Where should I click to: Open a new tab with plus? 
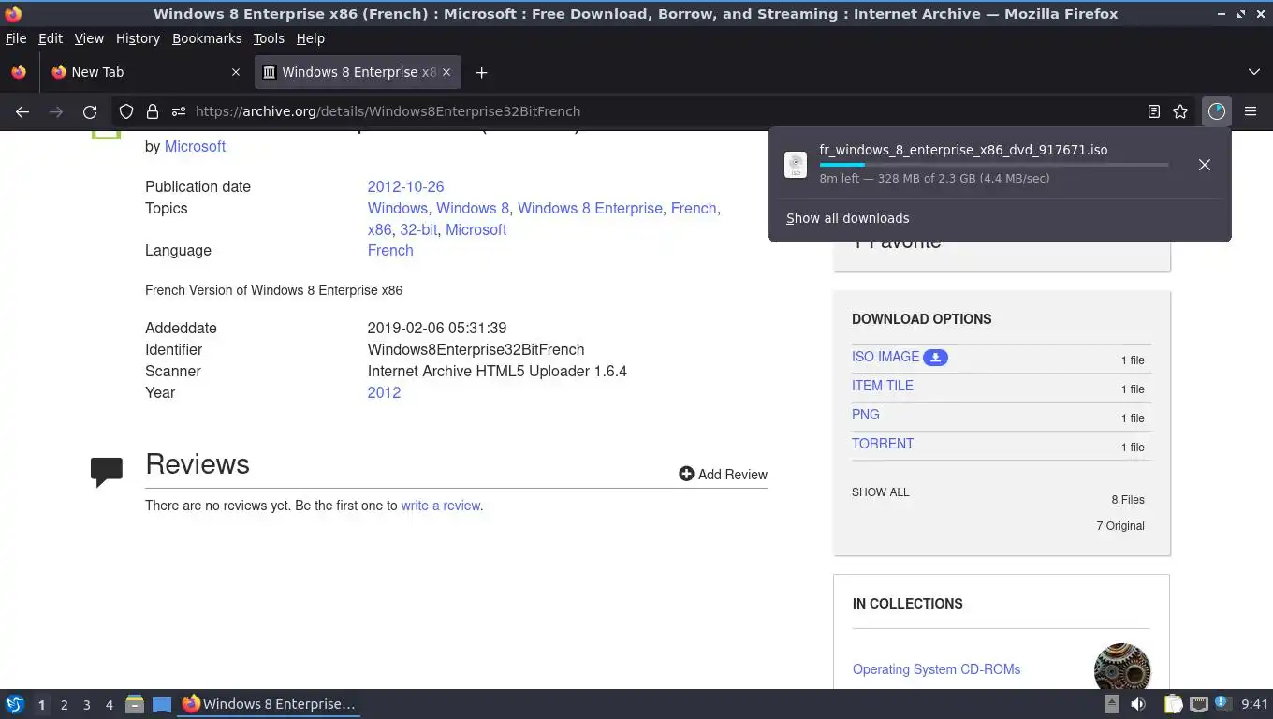(481, 72)
